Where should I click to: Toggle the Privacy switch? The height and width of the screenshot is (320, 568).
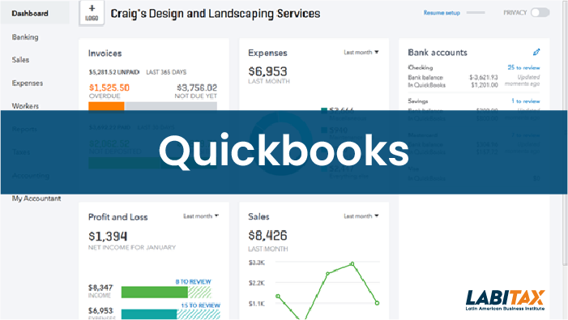[x=540, y=13]
